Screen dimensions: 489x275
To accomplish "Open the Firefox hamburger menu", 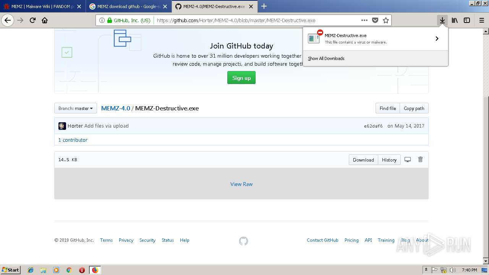I will click(x=481, y=21).
